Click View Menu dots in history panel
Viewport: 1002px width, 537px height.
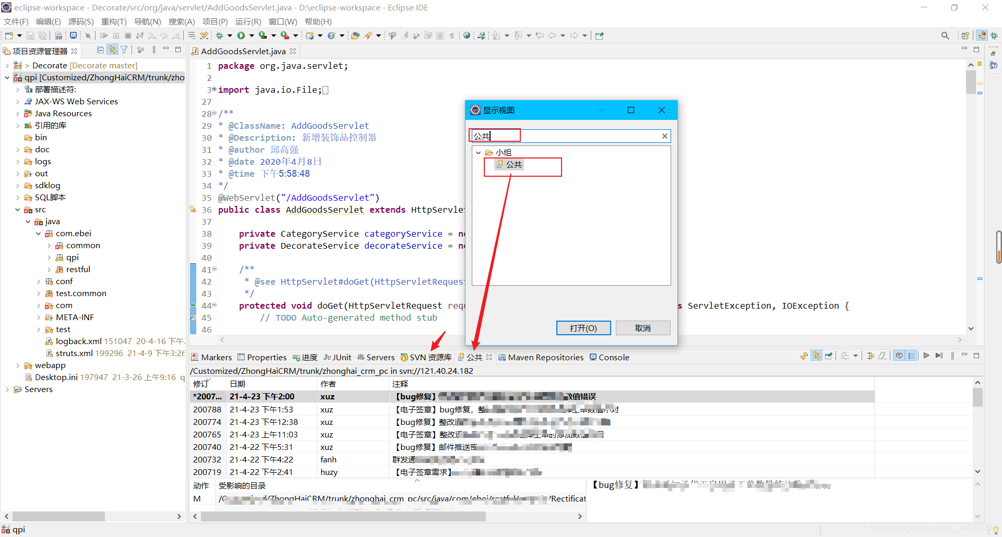pos(952,356)
